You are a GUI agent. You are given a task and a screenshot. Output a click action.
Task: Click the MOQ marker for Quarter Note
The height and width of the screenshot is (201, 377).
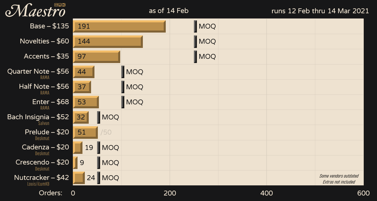pyautogui.click(x=123, y=72)
